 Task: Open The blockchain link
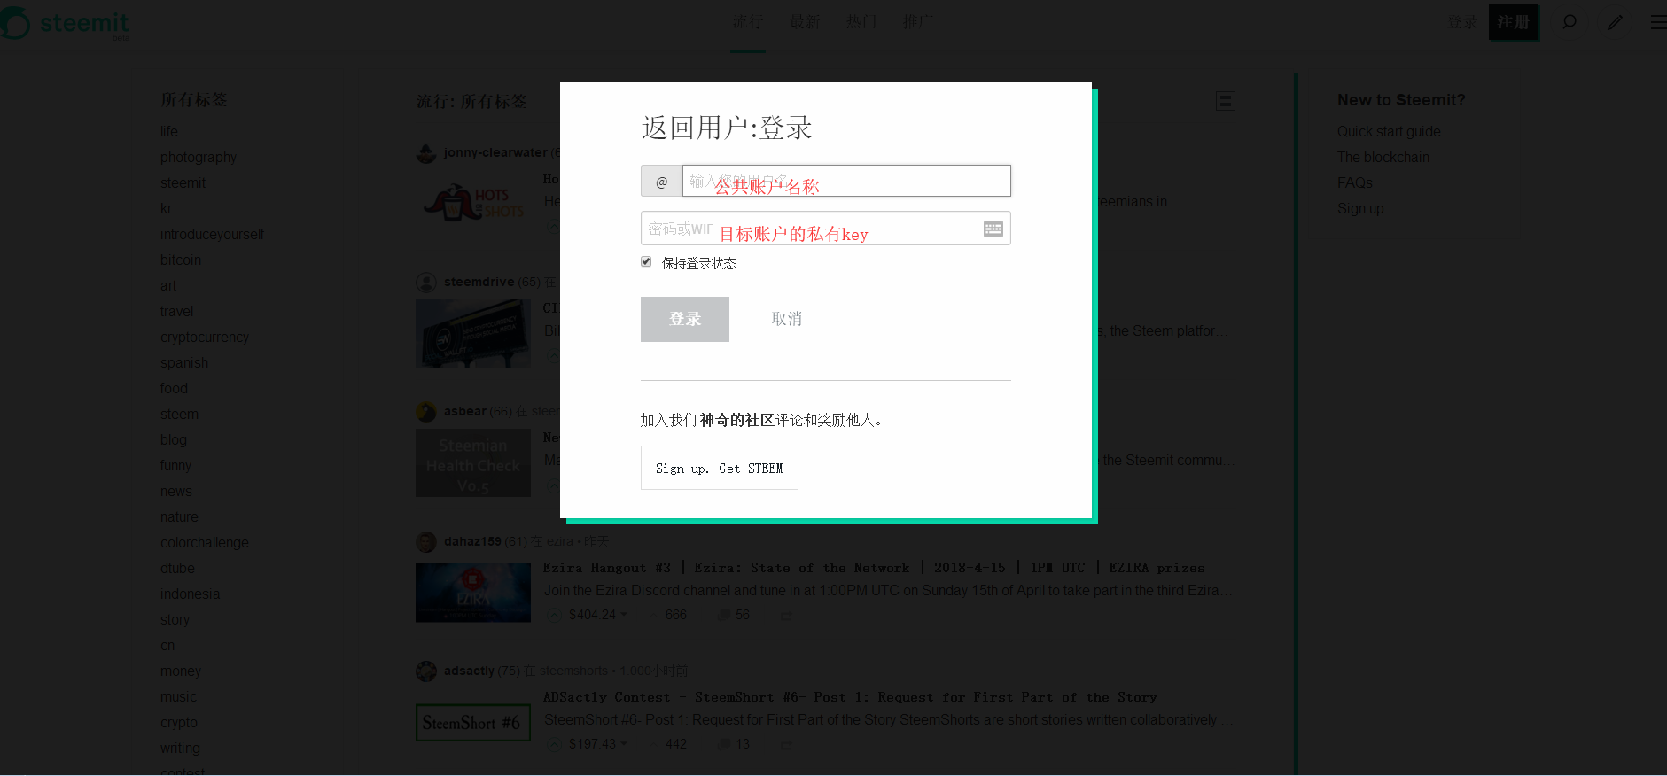point(1383,157)
